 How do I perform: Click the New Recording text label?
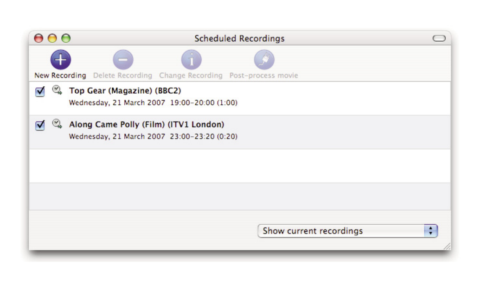pos(60,76)
